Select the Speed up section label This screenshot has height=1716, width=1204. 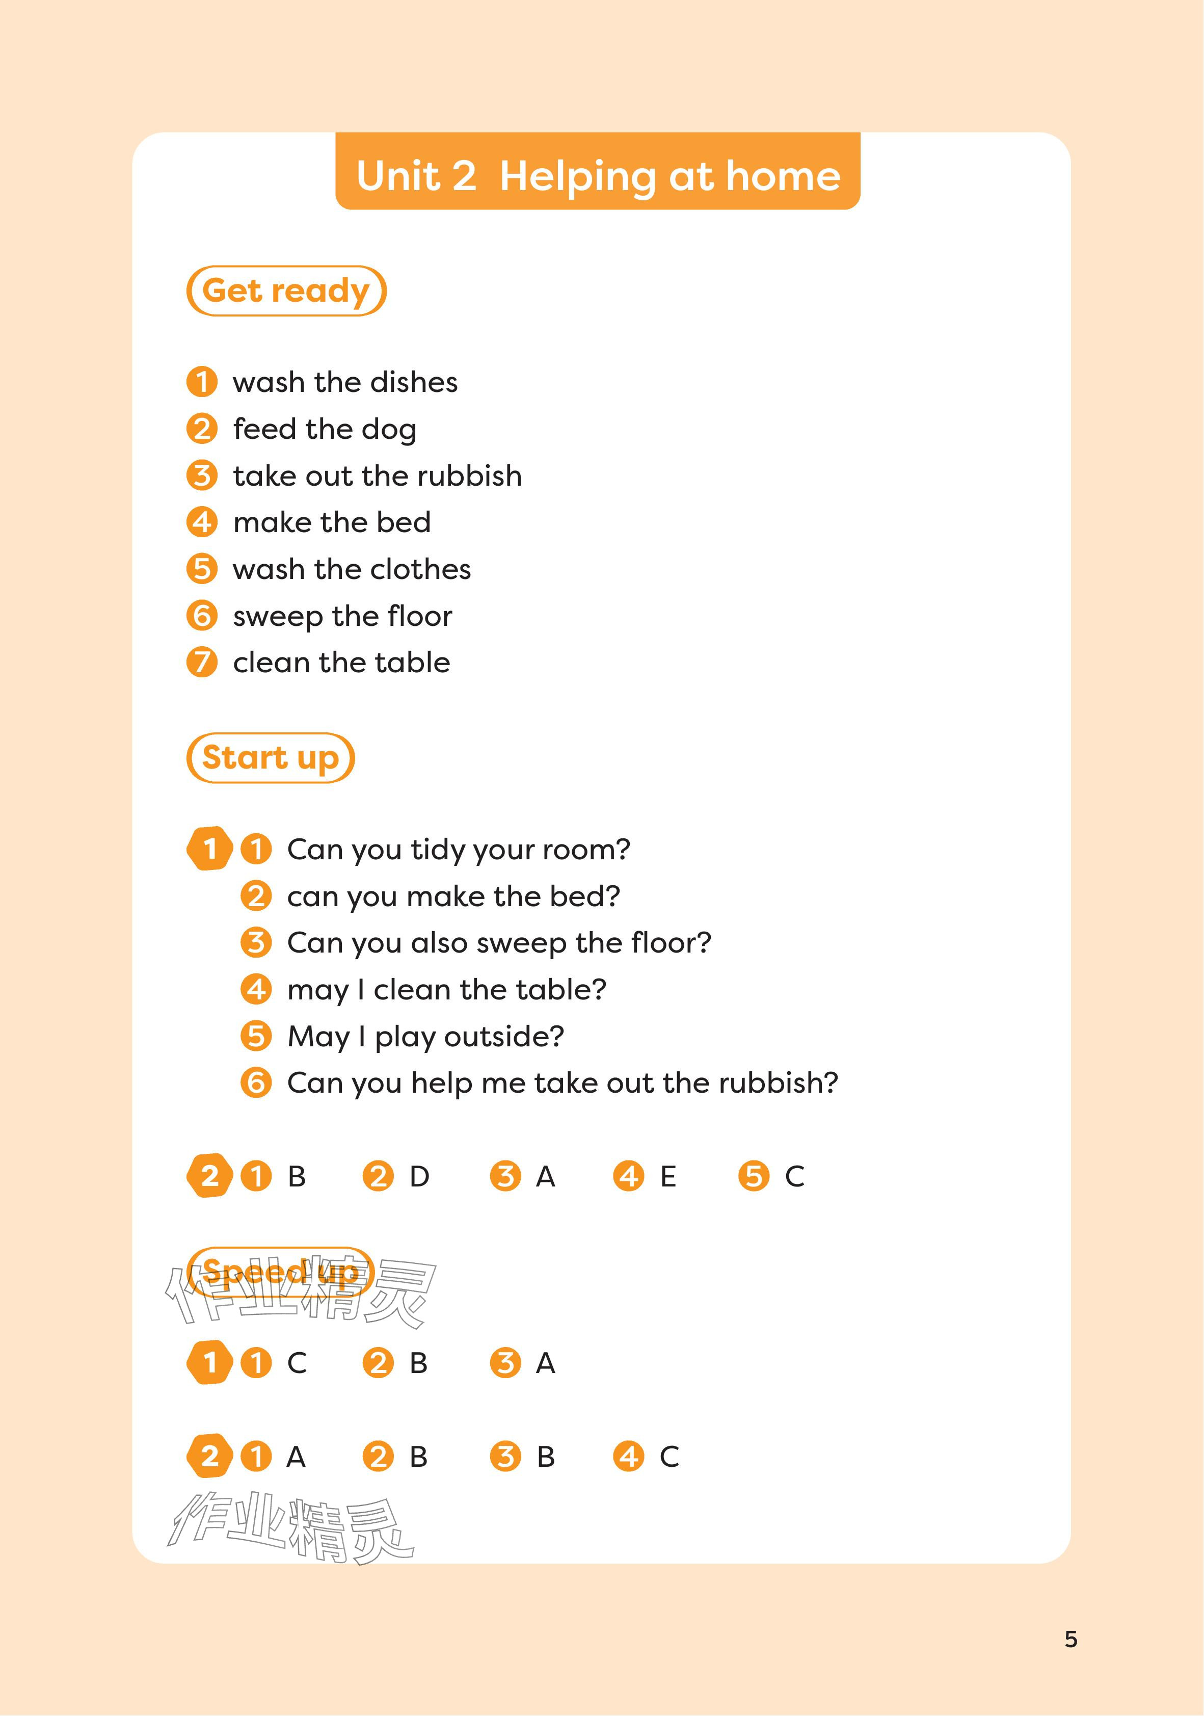tap(279, 1271)
